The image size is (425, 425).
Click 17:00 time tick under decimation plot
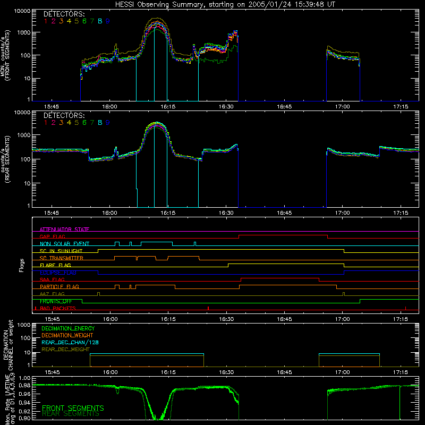(342, 372)
